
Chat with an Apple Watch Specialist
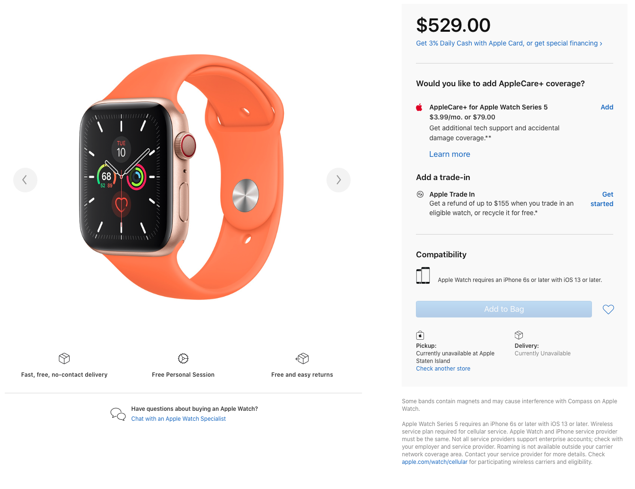click(178, 419)
